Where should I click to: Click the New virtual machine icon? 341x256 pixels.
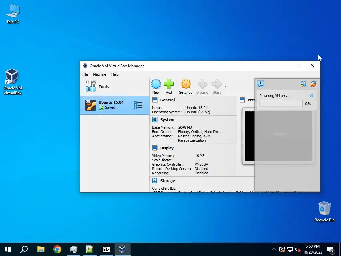[156, 84]
